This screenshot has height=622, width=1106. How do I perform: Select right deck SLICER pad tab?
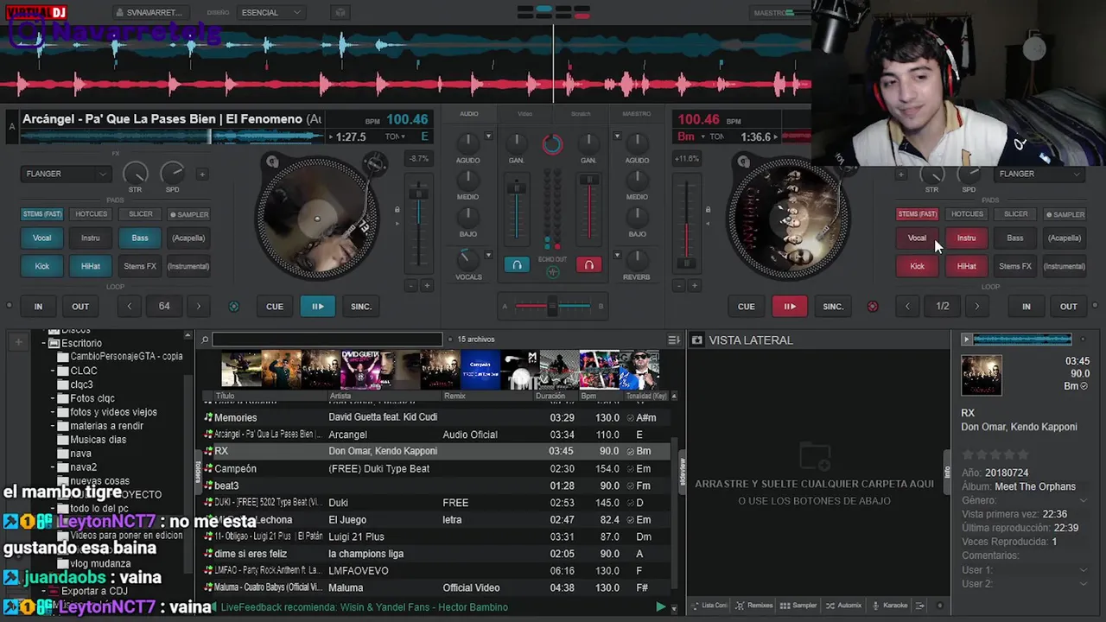(x=1015, y=214)
